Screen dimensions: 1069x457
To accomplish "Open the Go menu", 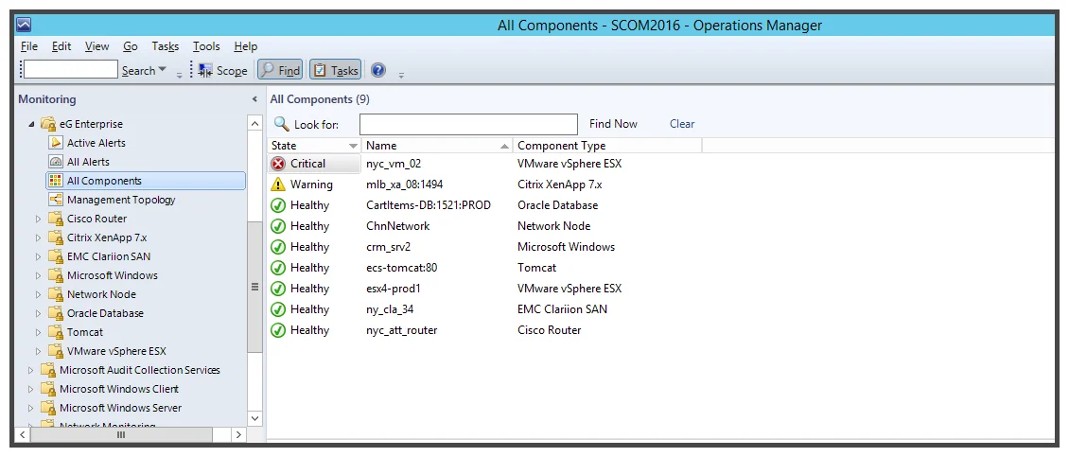I will pos(131,46).
